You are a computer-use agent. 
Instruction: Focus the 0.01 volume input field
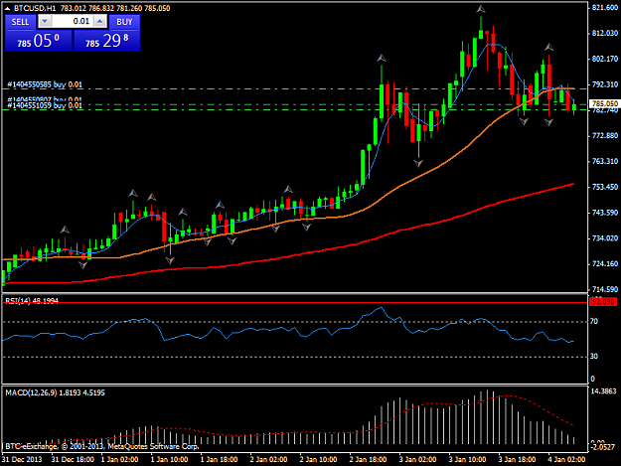[x=73, y=22]
